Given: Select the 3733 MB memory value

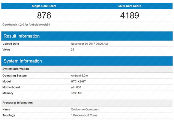Looking at the screenshot, I should point(76,93).
